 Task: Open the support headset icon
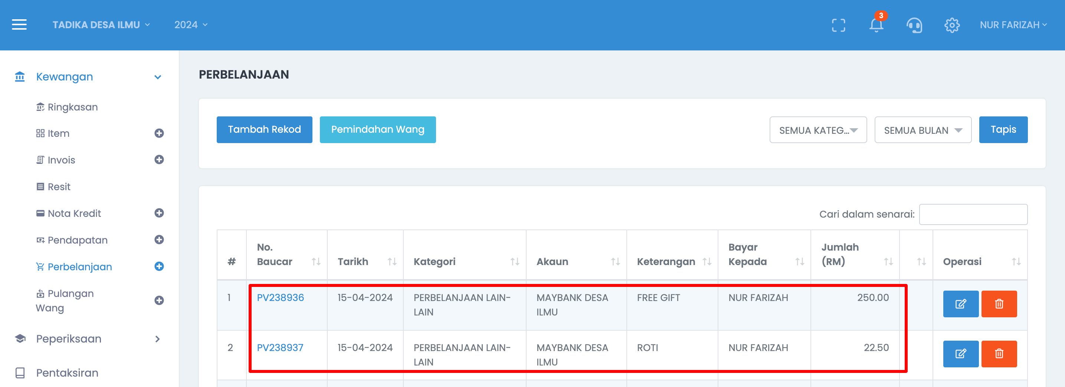[x=914, y=25]
